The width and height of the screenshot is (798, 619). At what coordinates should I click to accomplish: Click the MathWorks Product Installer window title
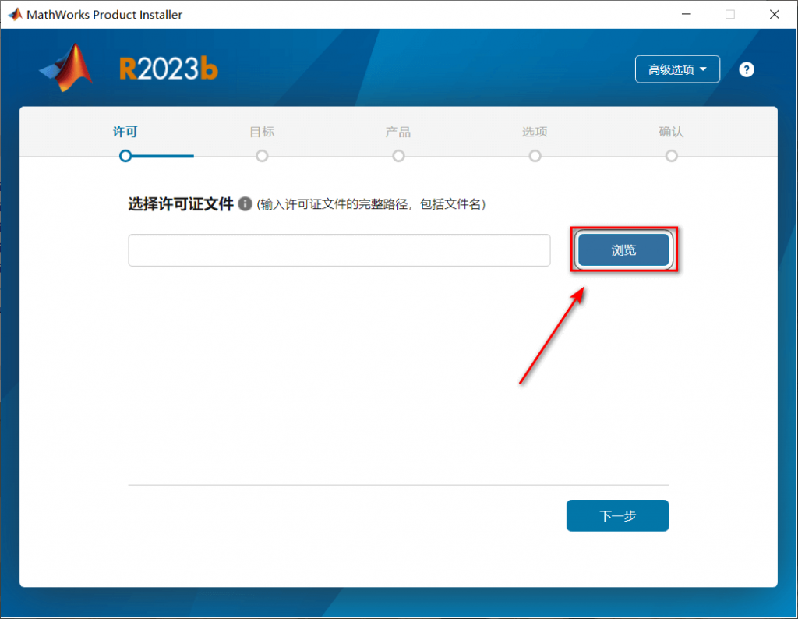(x=104, y=15)
